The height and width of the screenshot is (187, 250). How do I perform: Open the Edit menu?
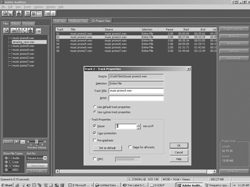10,7
